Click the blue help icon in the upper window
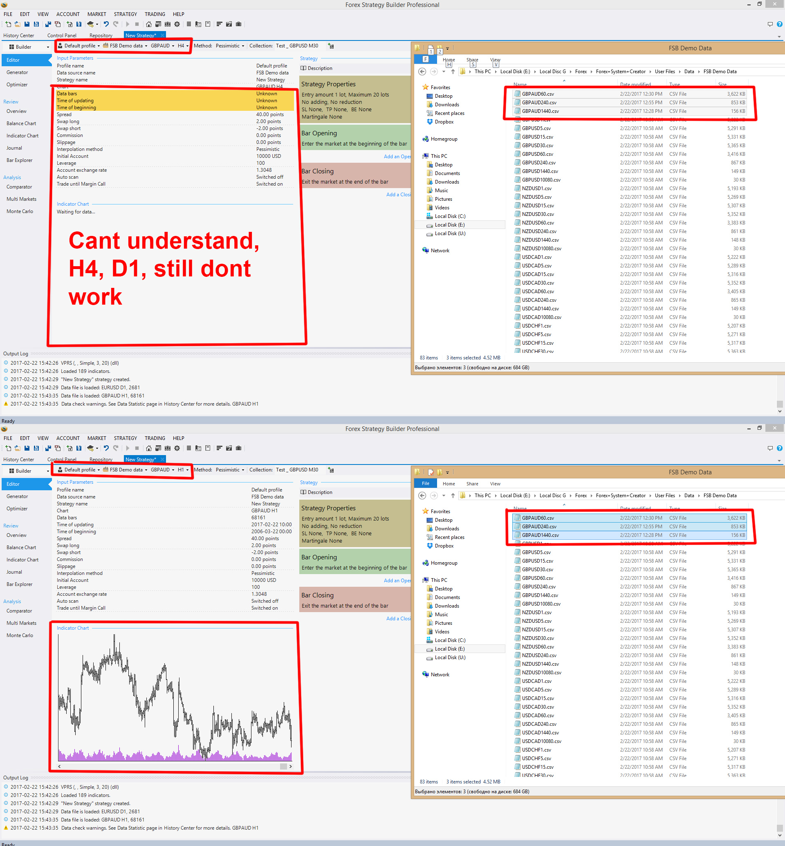Screen dimensions: 785x846 pos(779,24)
